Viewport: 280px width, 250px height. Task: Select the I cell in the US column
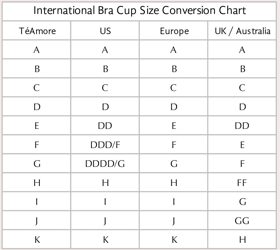pyautogui.click(x=105, y=202)
